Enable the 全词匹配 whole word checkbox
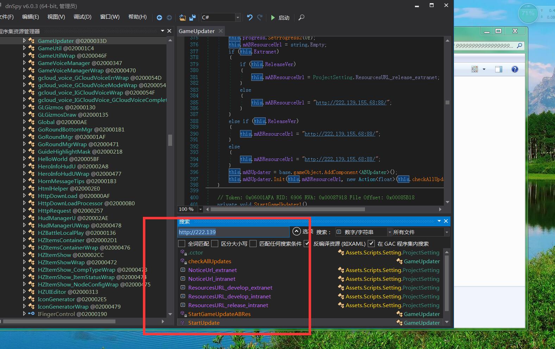The height and width of the screenshot is (349, 555). coord(182,244)
